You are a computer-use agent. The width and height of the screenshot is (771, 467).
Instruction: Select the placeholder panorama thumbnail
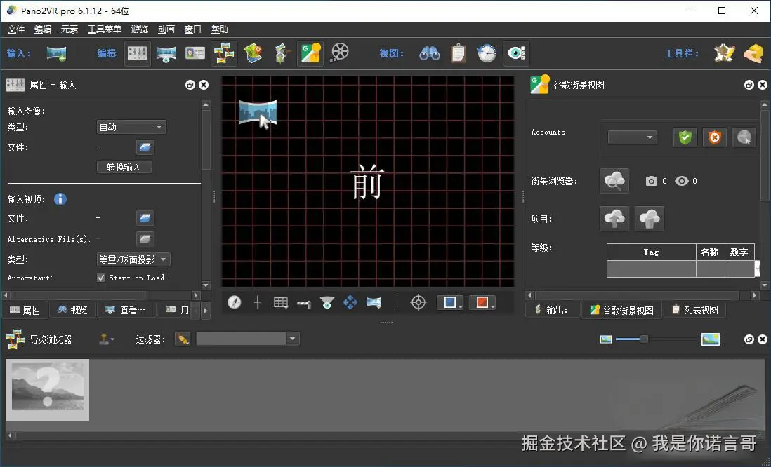pos(48,389)
